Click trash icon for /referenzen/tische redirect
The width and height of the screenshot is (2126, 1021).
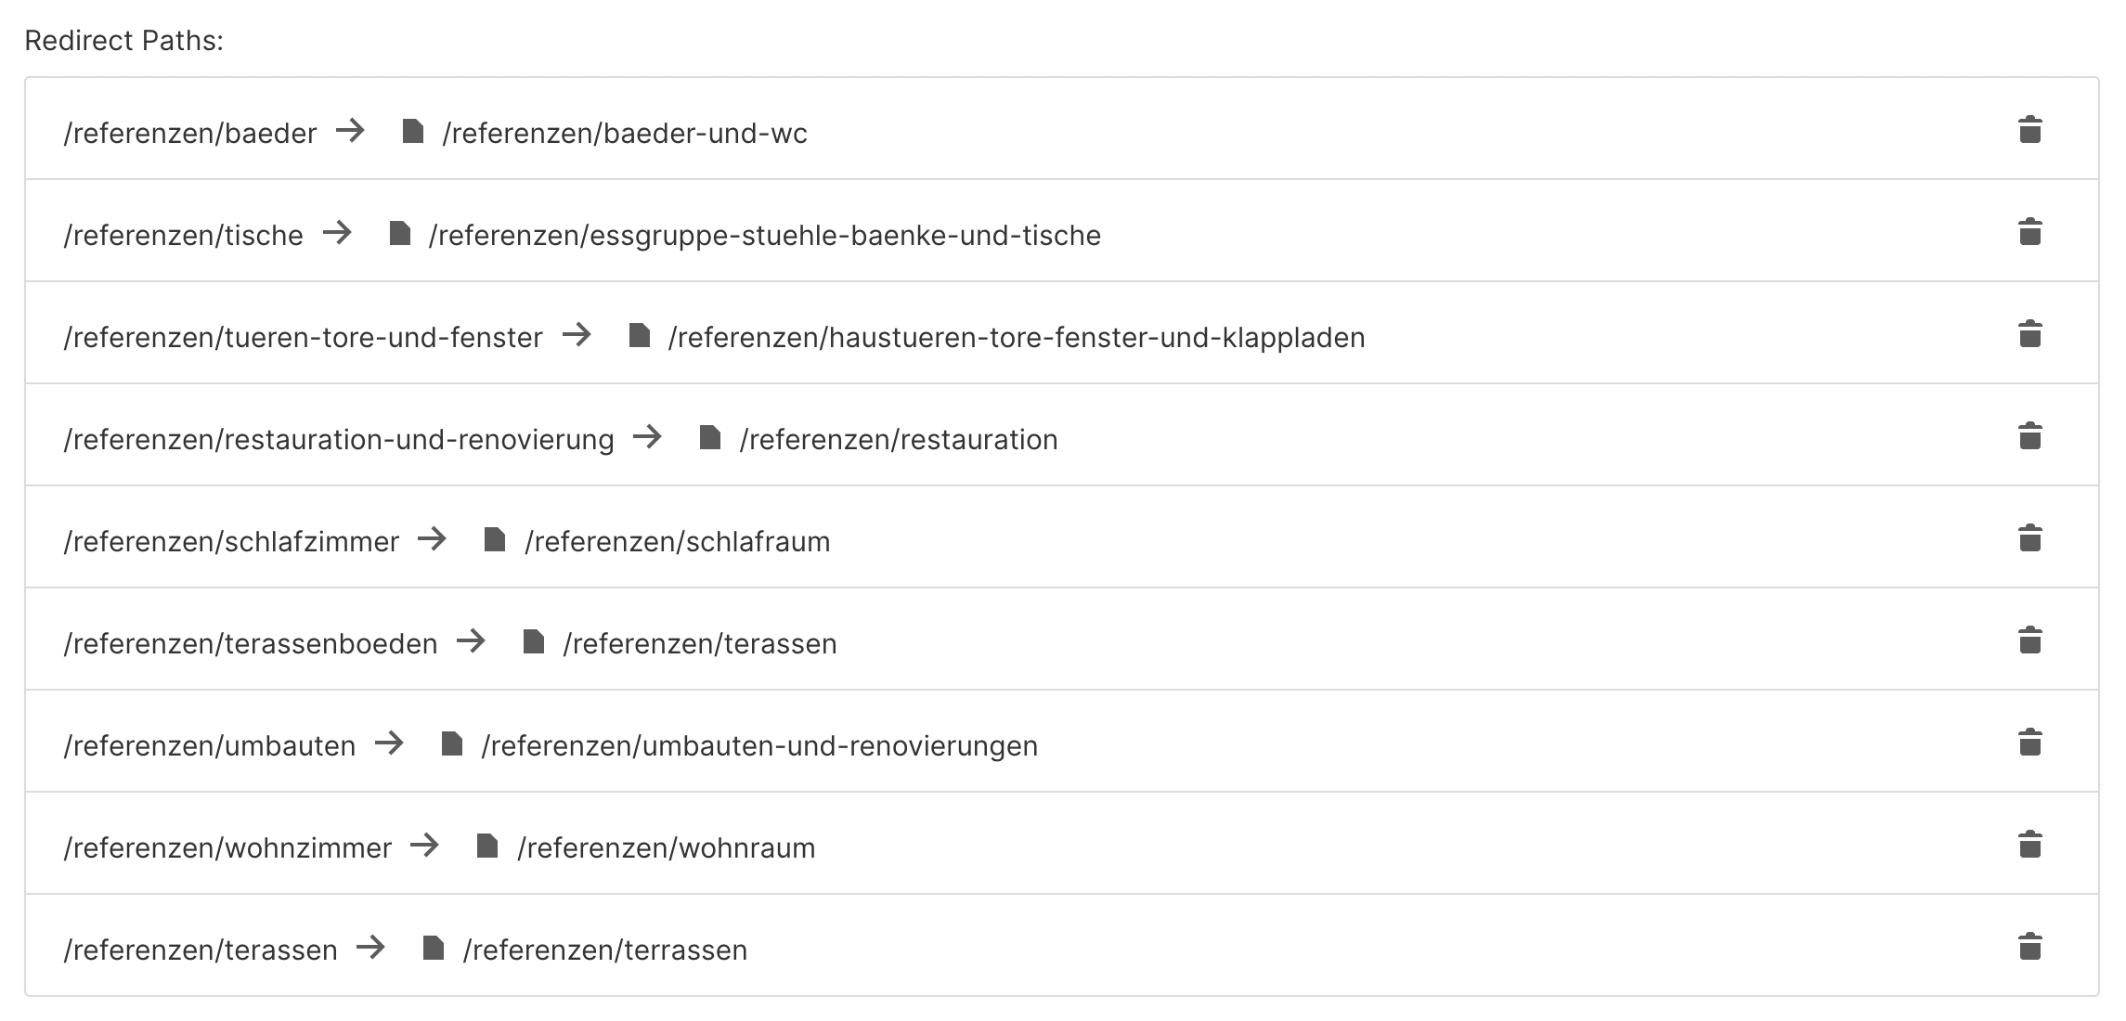click(x=2029, y=232)
